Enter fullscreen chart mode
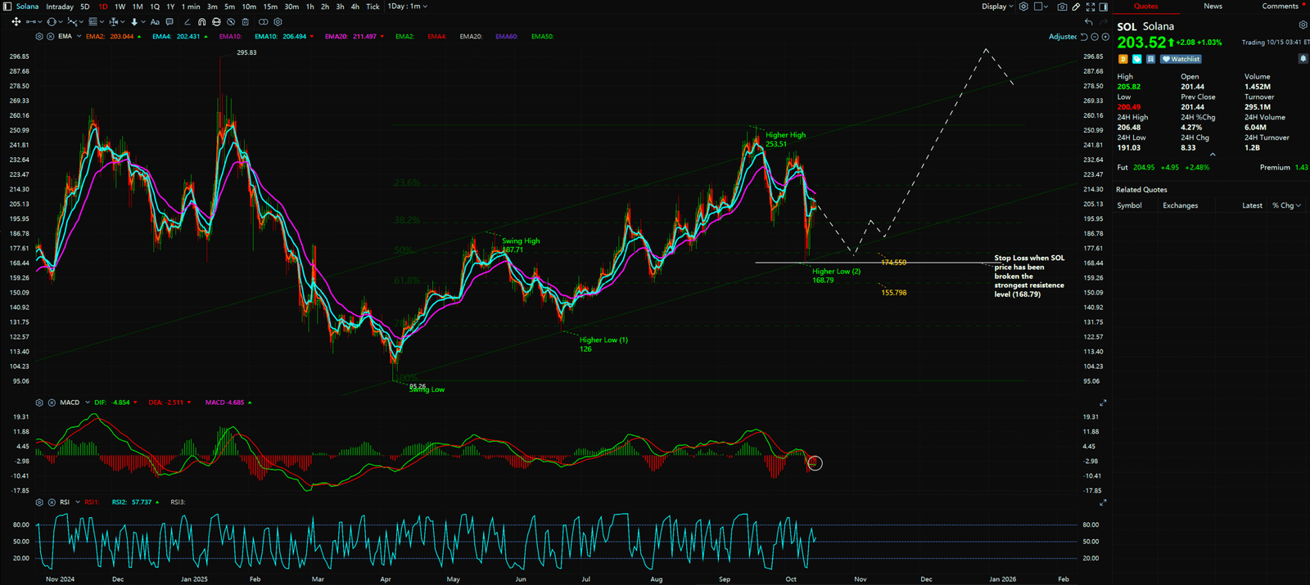Viewport: 1310px width, 585px height. [x=1091, y=7]
